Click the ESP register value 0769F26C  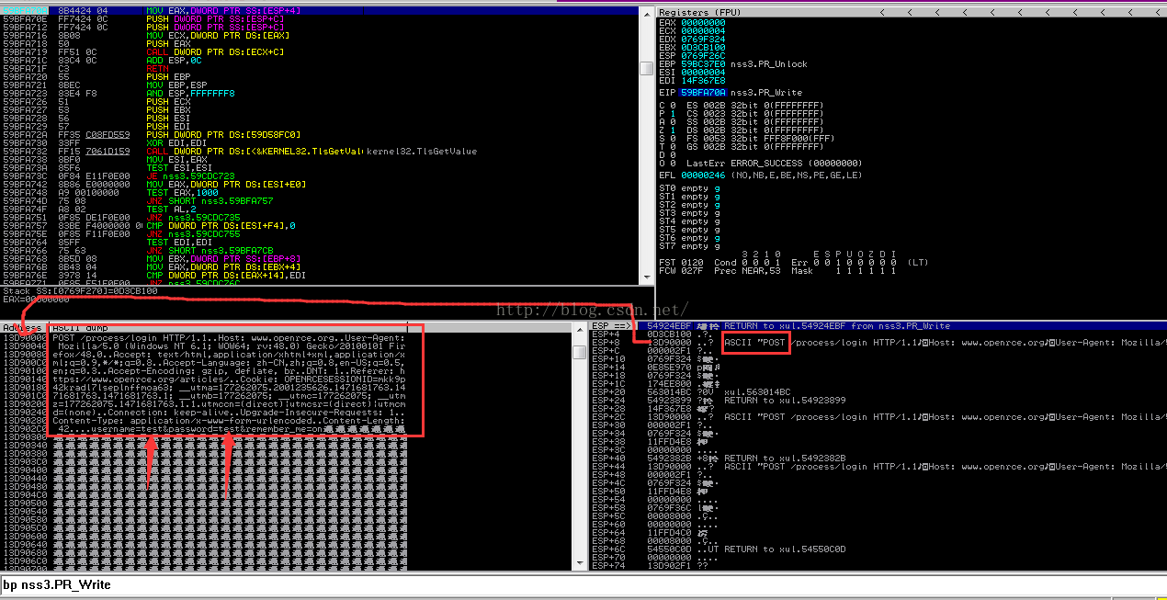[703, 54]
